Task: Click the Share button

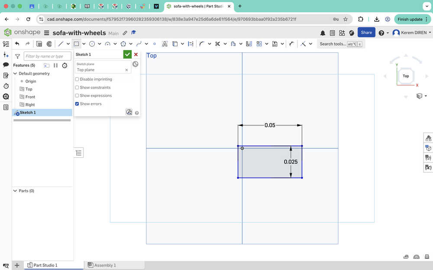Action: point(366,32)
